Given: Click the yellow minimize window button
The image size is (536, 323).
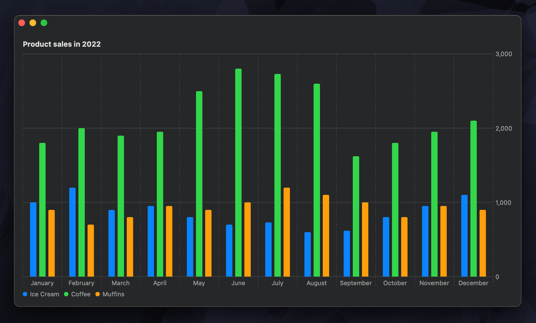Looking at the screenshot, I should coord(33,23).
